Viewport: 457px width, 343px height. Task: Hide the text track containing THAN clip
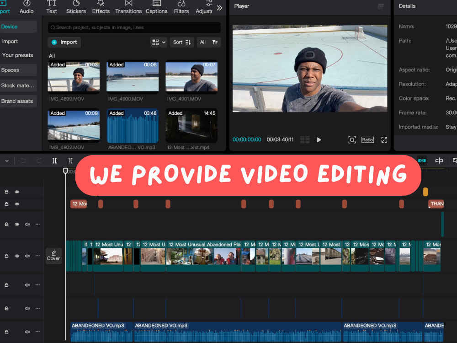tap(17, 204)
